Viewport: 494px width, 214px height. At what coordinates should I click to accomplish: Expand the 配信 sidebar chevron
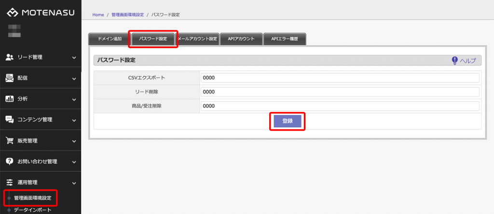coord(74,79)
